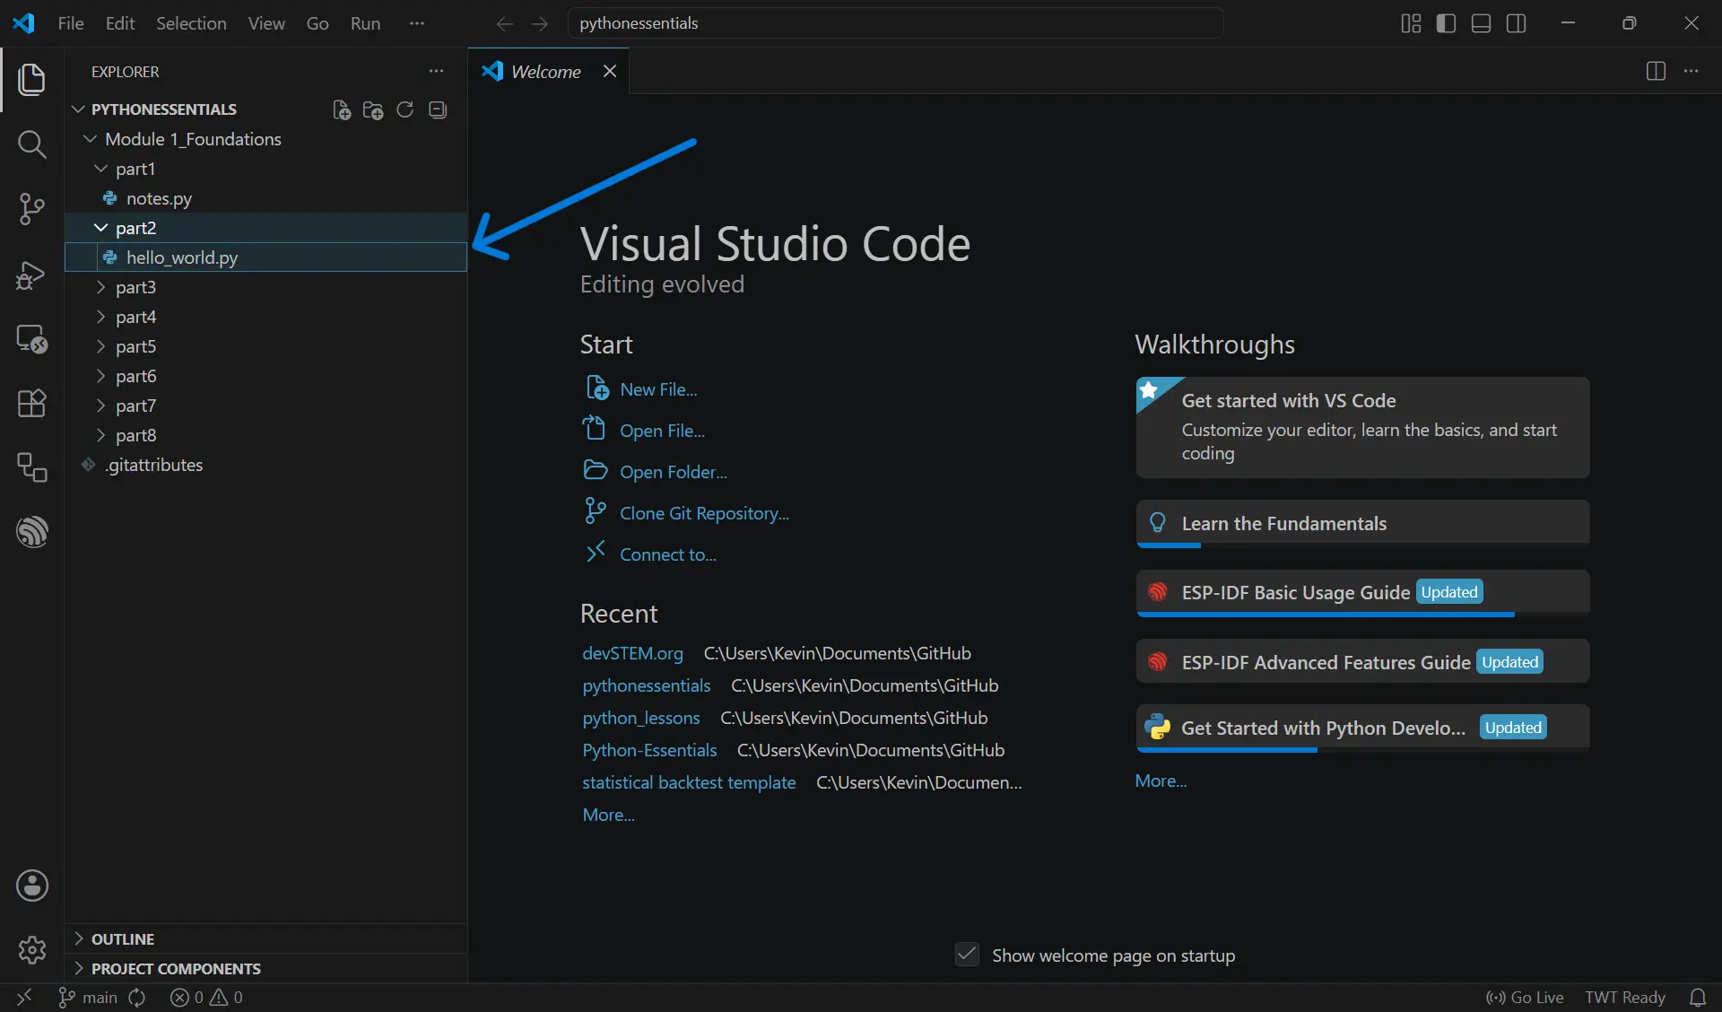Open the Extensions view

pos(32,403)
